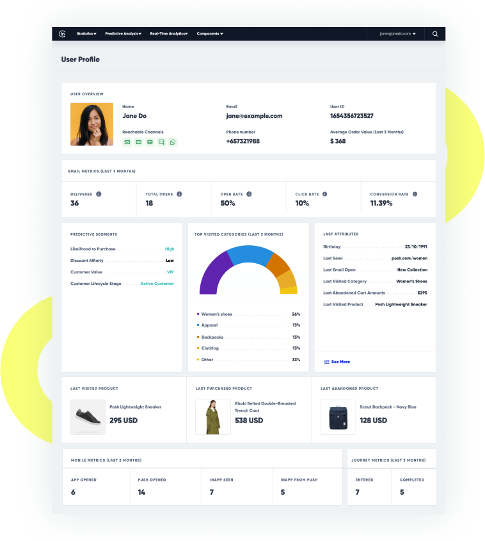Viewport: 485px width, 541px height.
Task: Click info icon next to Total Opens
Action: click(x=179, y=194)
